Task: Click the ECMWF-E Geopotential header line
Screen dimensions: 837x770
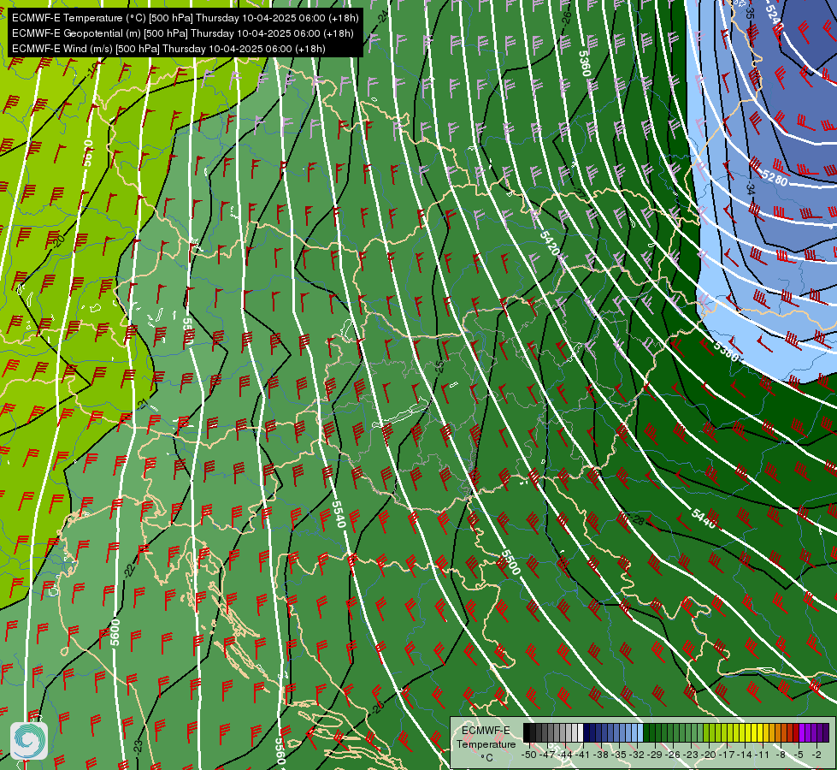Action: pyautogui.click(x=182, y=33)
